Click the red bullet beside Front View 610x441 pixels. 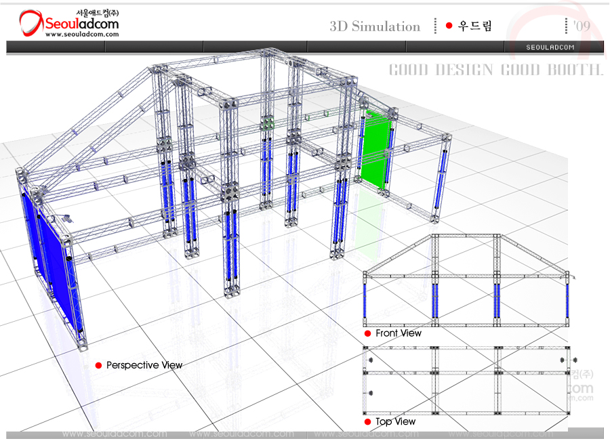click(x=368, y=333)
